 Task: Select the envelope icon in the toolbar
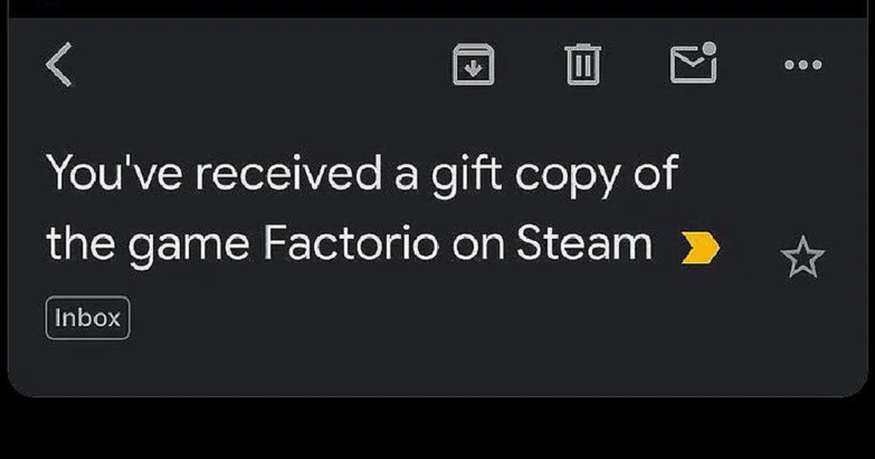(x=691, y=64)
